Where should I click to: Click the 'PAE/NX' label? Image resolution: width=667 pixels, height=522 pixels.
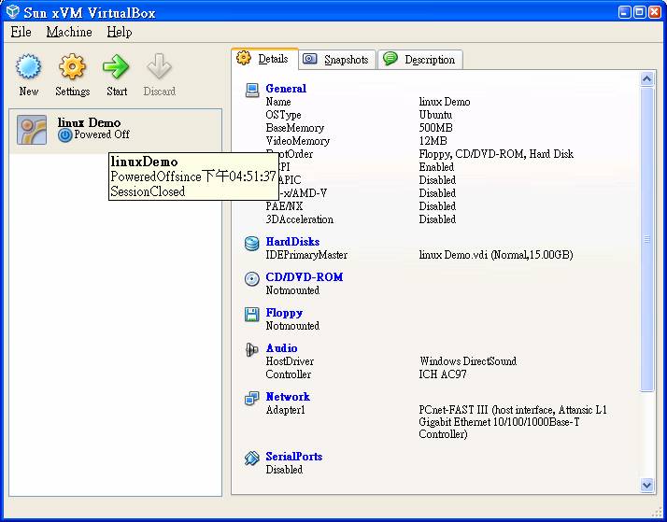[x=284, y=206]
